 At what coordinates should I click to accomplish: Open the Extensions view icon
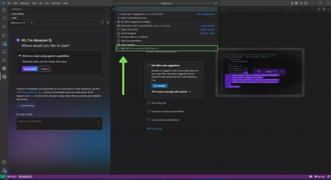coord(4,43)
